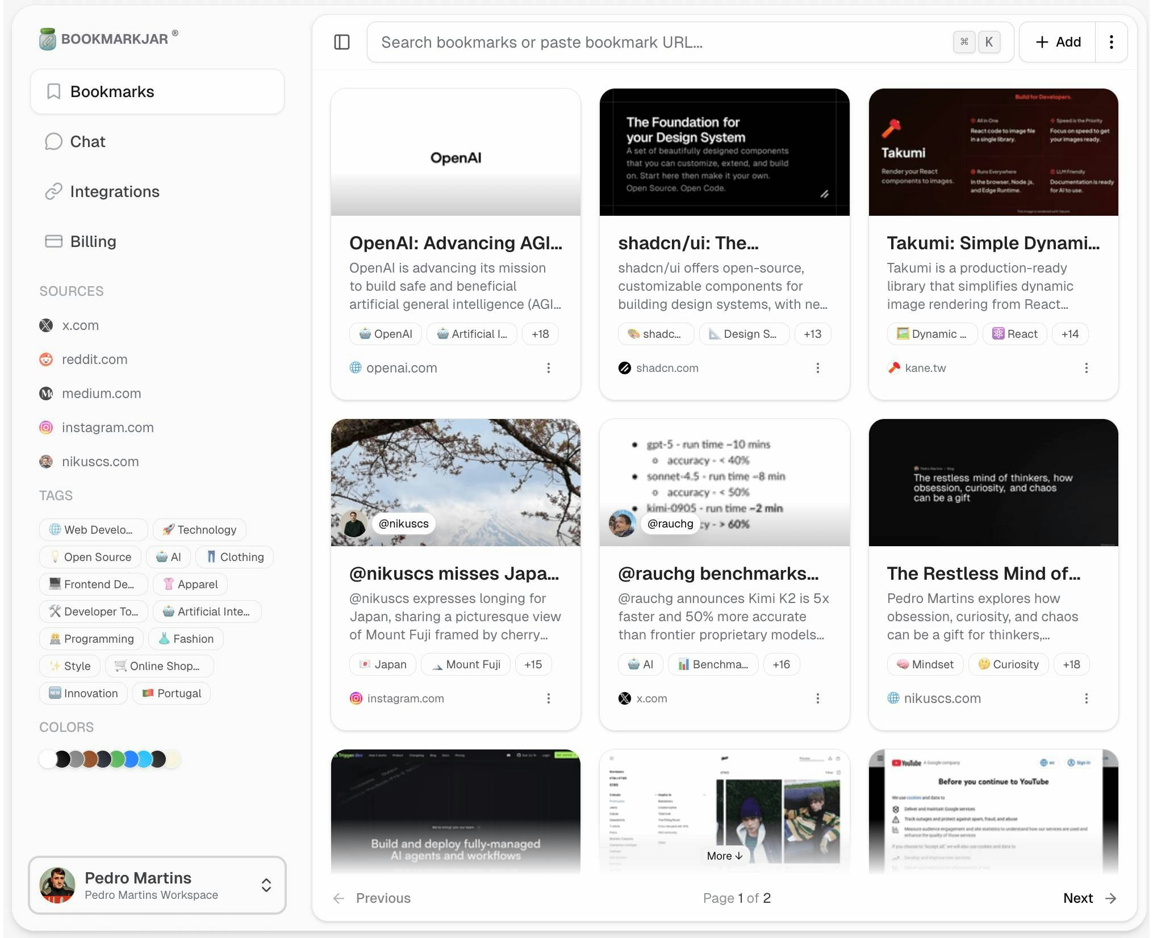Image resolution: width=1153 pixels, height=938 pixels.
Task: Expand the +18 hidden tags on the OpenAI card
Action: (540, 334)
